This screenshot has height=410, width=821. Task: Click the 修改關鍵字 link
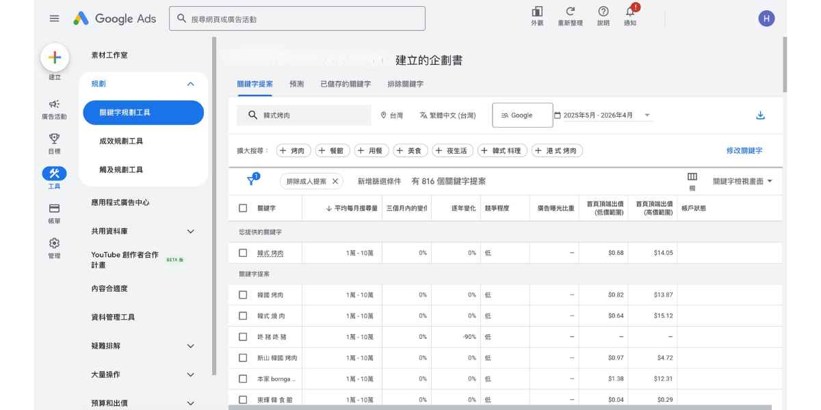[x=744, y=150]
